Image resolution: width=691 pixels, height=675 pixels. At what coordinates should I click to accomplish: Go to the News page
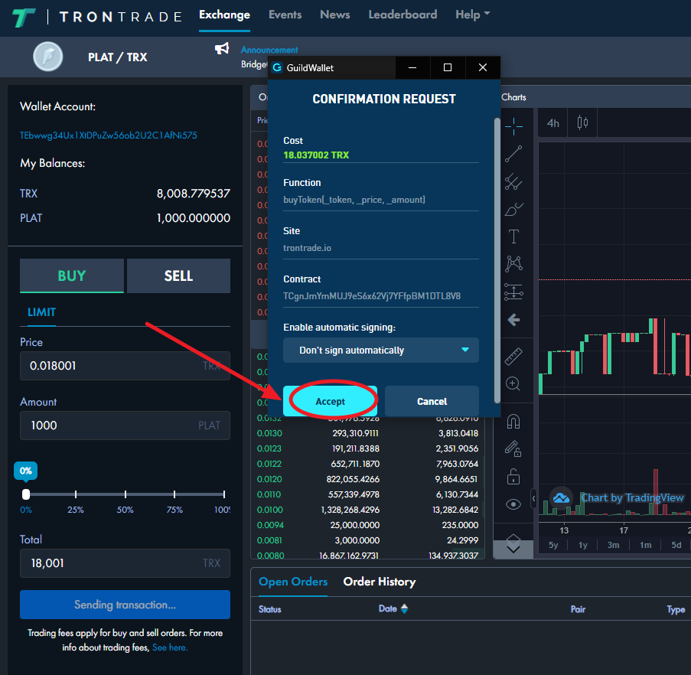click(335, 15)
